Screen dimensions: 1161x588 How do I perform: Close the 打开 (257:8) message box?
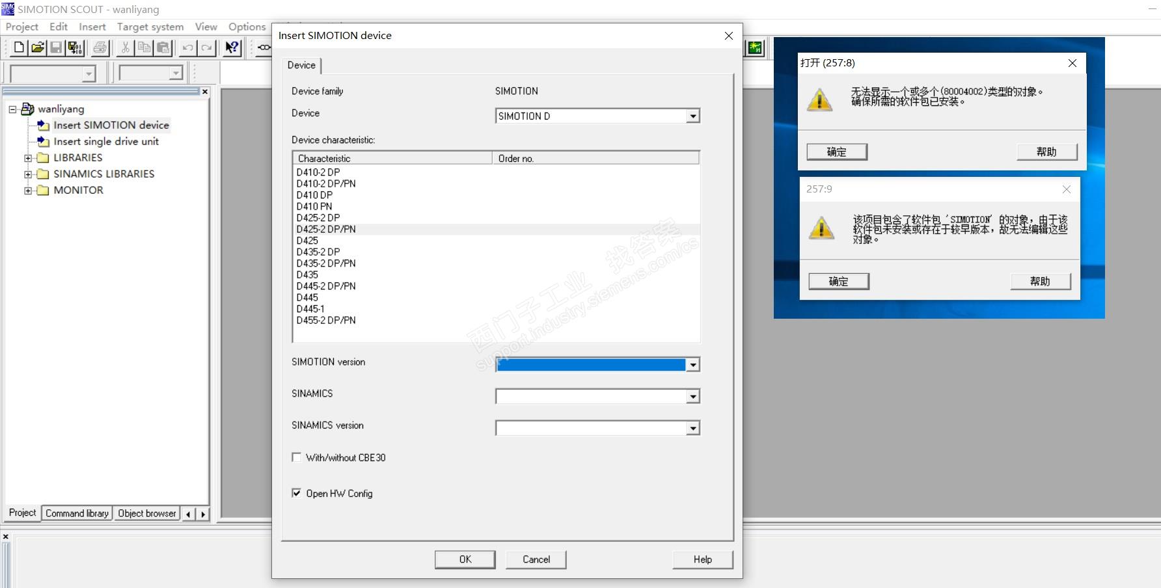coord(1072,63)
